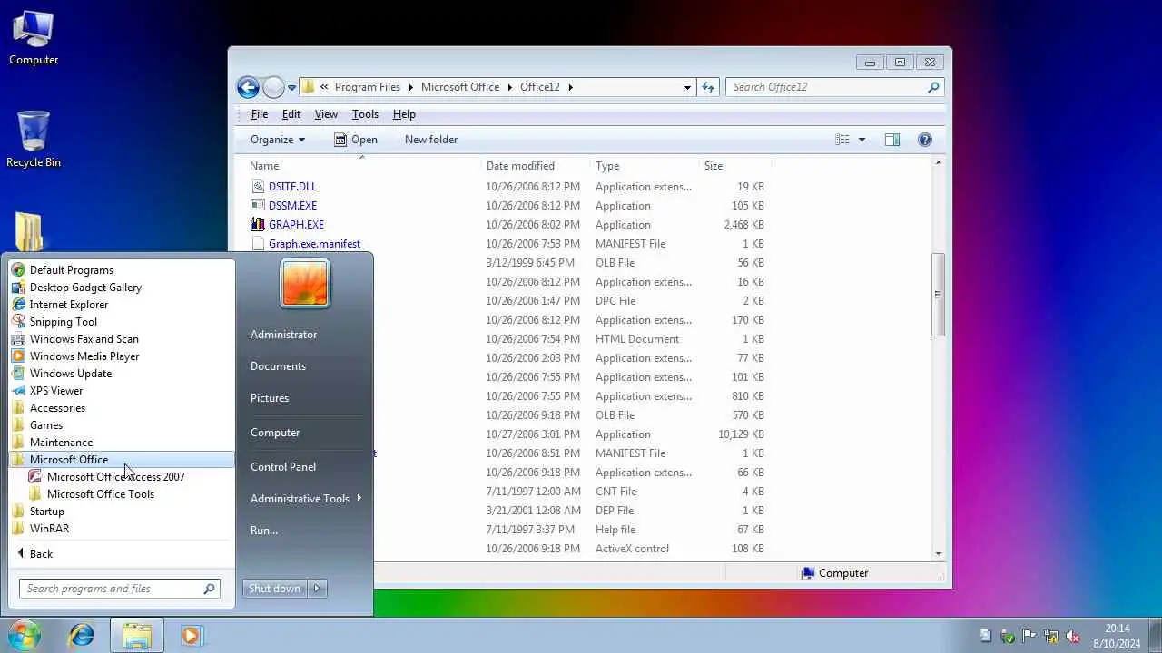Select the Recycle Bin desktop icon
This screenshot has height=653, width=1162.
click(34, 140)
